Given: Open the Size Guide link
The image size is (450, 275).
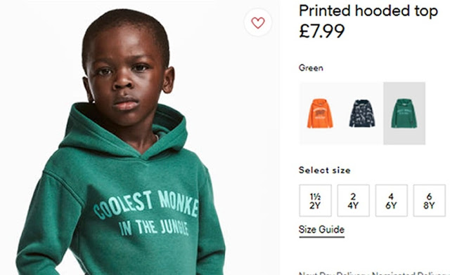Looking at the screenshot, I should [321, 229].
